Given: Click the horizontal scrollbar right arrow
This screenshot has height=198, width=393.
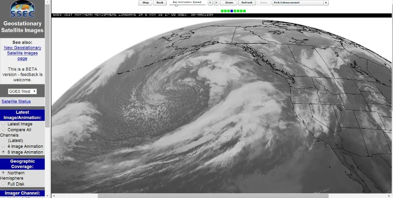Looking at the screenshot, I should pyautogui.click(x=389, y=196).
